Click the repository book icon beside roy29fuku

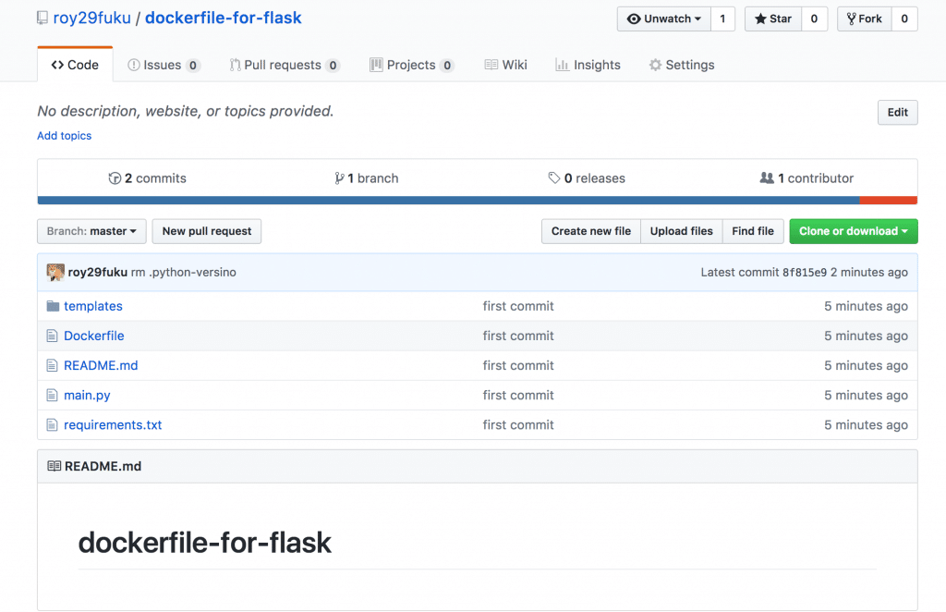coord(42,18)
